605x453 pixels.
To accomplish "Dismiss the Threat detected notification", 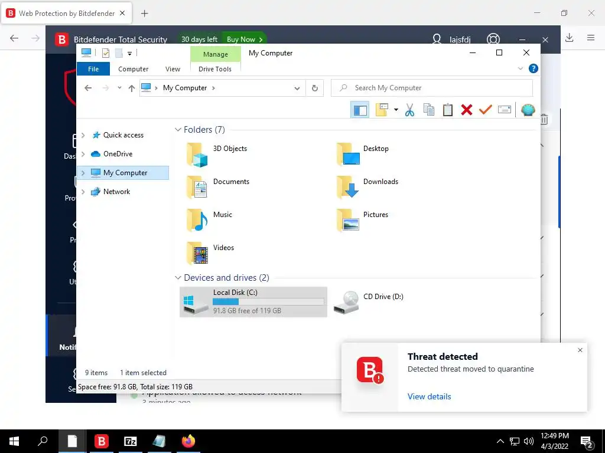I will coord(580,350).
